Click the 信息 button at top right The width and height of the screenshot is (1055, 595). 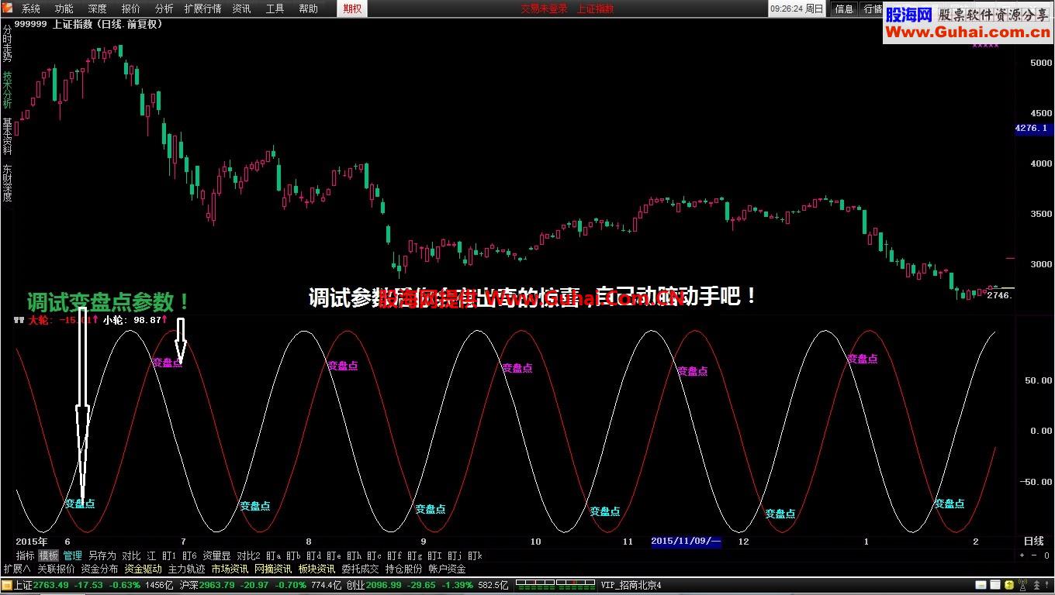click(844, 9)
